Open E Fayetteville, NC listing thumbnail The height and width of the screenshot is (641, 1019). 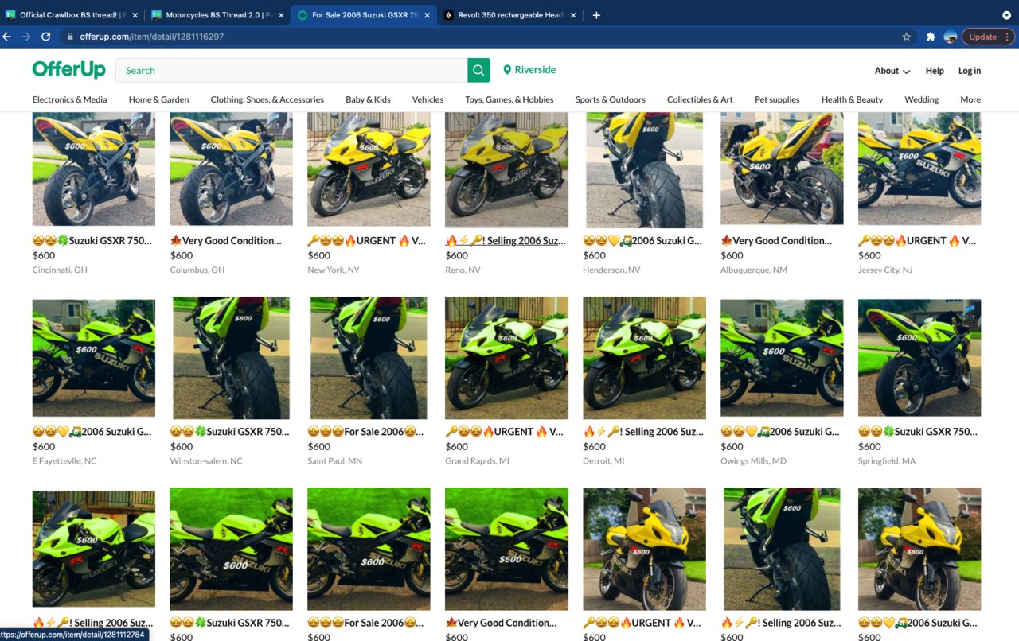click(x=93, y=359)
